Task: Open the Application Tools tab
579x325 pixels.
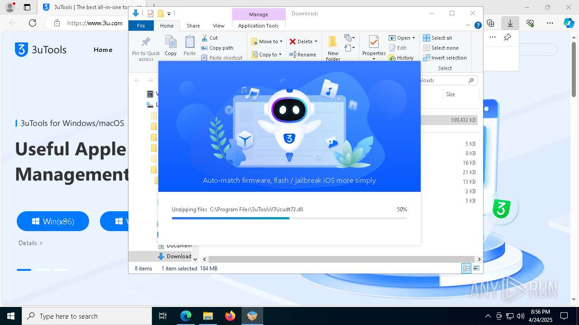Action: (x=258, y=26)
